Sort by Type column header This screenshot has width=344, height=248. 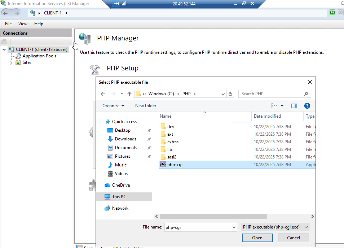310,117
